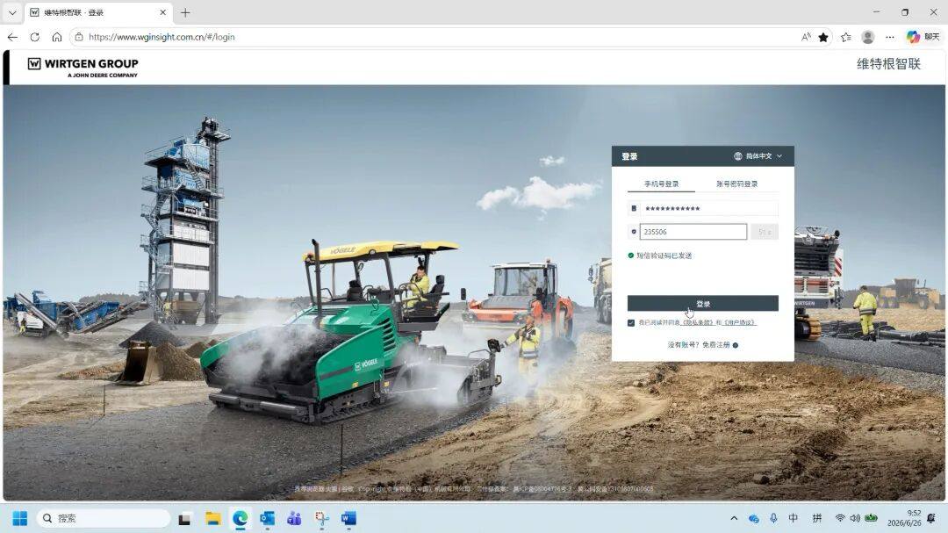Open the 用户协议 link
Screen dimensions: 948x533
pyautogui.click(x=739, y=323)
